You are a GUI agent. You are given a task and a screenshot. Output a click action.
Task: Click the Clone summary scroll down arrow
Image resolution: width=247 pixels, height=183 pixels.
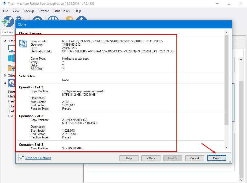tap(226, 147)
